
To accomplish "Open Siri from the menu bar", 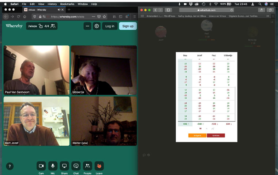I will [266, 4].
